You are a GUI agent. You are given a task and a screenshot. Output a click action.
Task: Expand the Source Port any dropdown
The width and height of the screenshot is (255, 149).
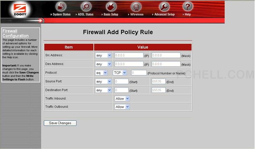pos(103,82)
